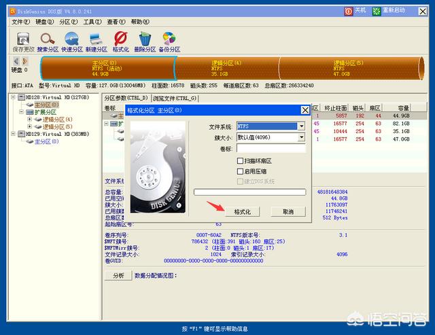
Task: Click the format progress bar in dialog
Action: [249, 192]
